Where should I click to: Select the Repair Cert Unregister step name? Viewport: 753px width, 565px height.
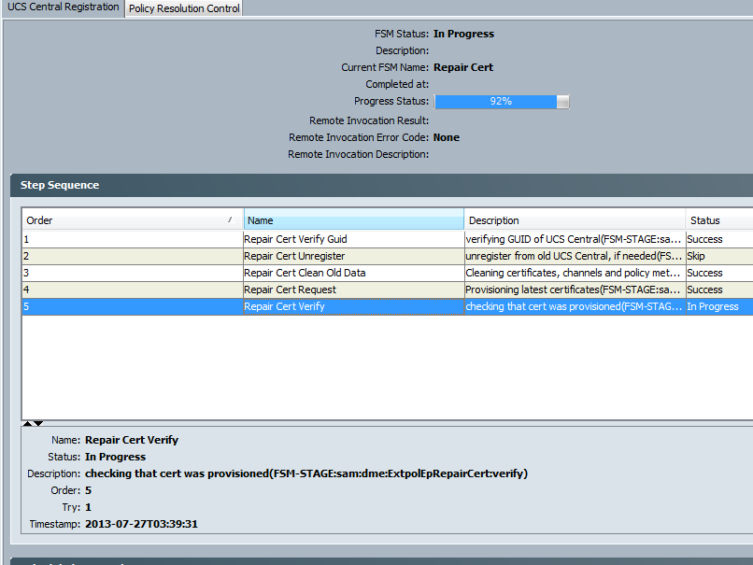tap(294, 256)
